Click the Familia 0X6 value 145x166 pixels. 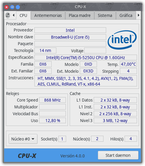coord(43,64)
